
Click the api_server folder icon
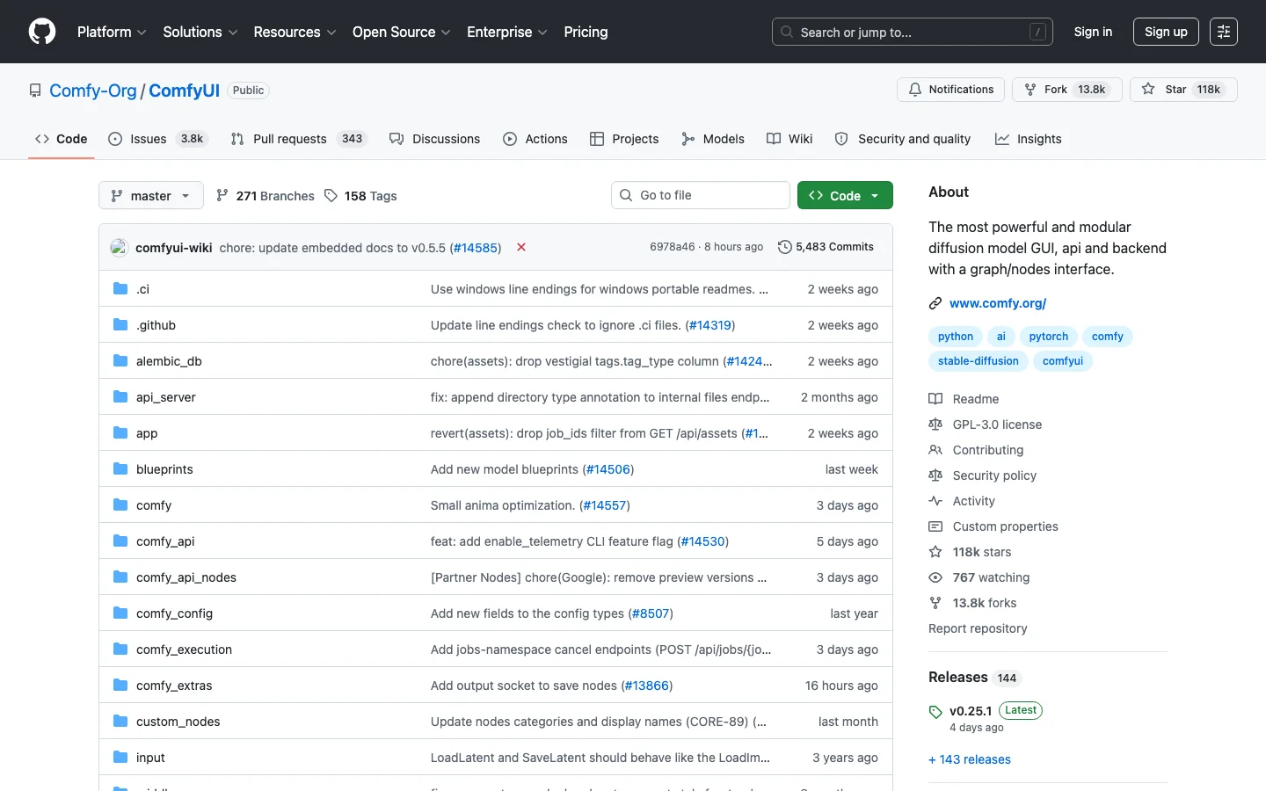(x=120, y=397)
